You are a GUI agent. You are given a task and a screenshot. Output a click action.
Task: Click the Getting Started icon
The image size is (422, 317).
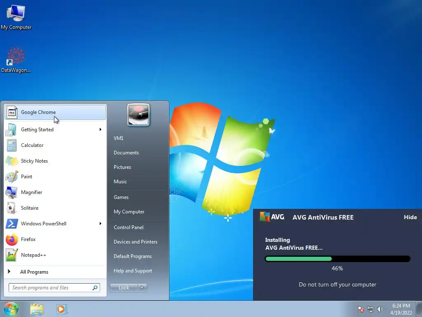[x=11, y=130]
